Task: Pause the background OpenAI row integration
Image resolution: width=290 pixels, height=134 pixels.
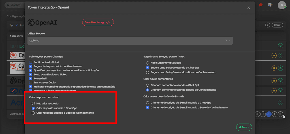Action: point(274,81)
